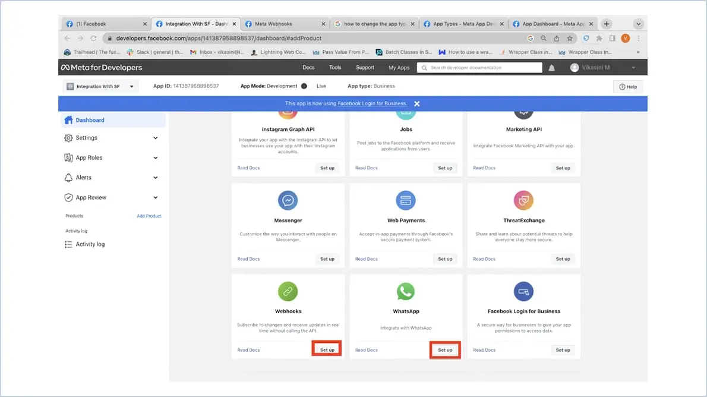Open Read Docs on Webhooks card
Image resolution: width=707 pixels, height=397 pixels.
point(248,350)
